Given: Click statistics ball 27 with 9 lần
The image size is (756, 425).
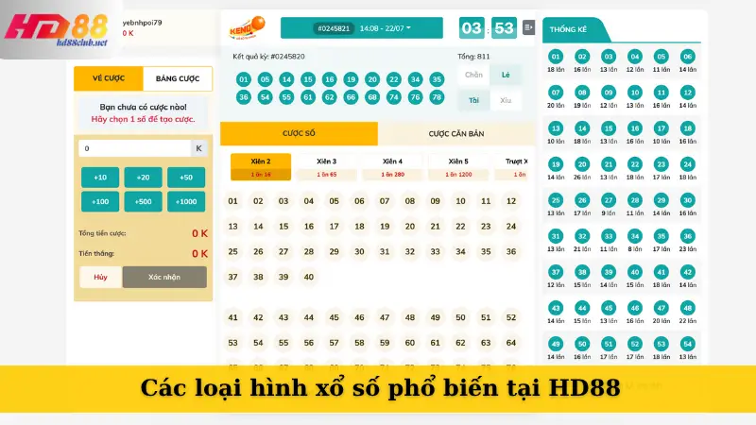Looking at the screenshot, I should [609, 200].
